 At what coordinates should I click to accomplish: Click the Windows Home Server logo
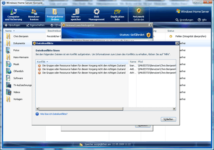pyautogui.click(x=192, y=11)
